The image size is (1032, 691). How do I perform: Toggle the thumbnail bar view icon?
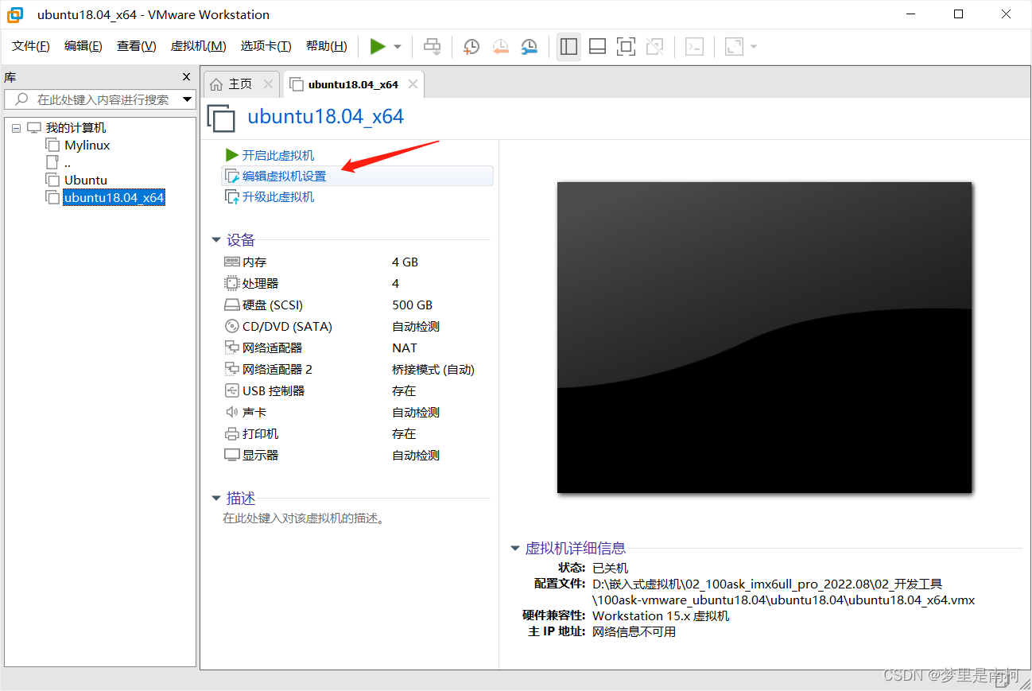tap(597, 47)
